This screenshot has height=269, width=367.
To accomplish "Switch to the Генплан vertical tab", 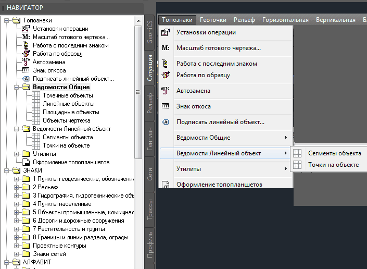I will (150, 138).
